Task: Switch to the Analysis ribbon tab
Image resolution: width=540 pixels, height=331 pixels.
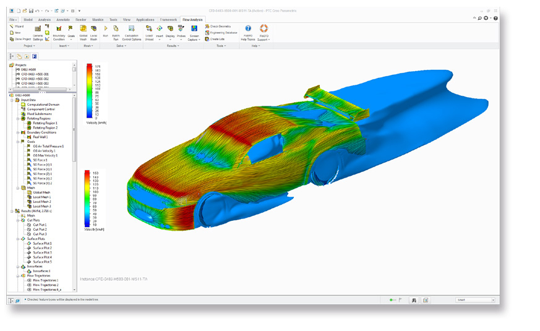Action: click(44, 20)
